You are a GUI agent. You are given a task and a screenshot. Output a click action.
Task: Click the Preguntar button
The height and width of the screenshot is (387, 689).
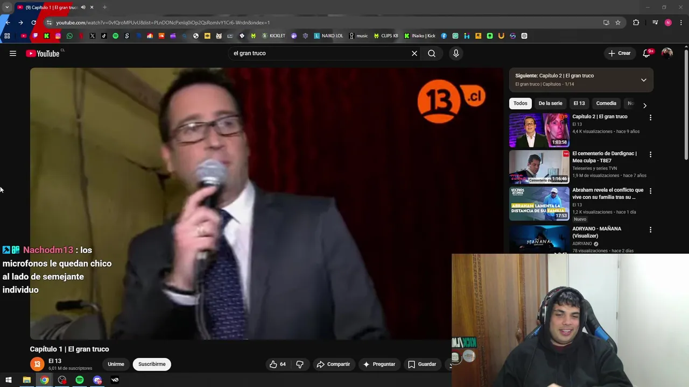point(379,364)
